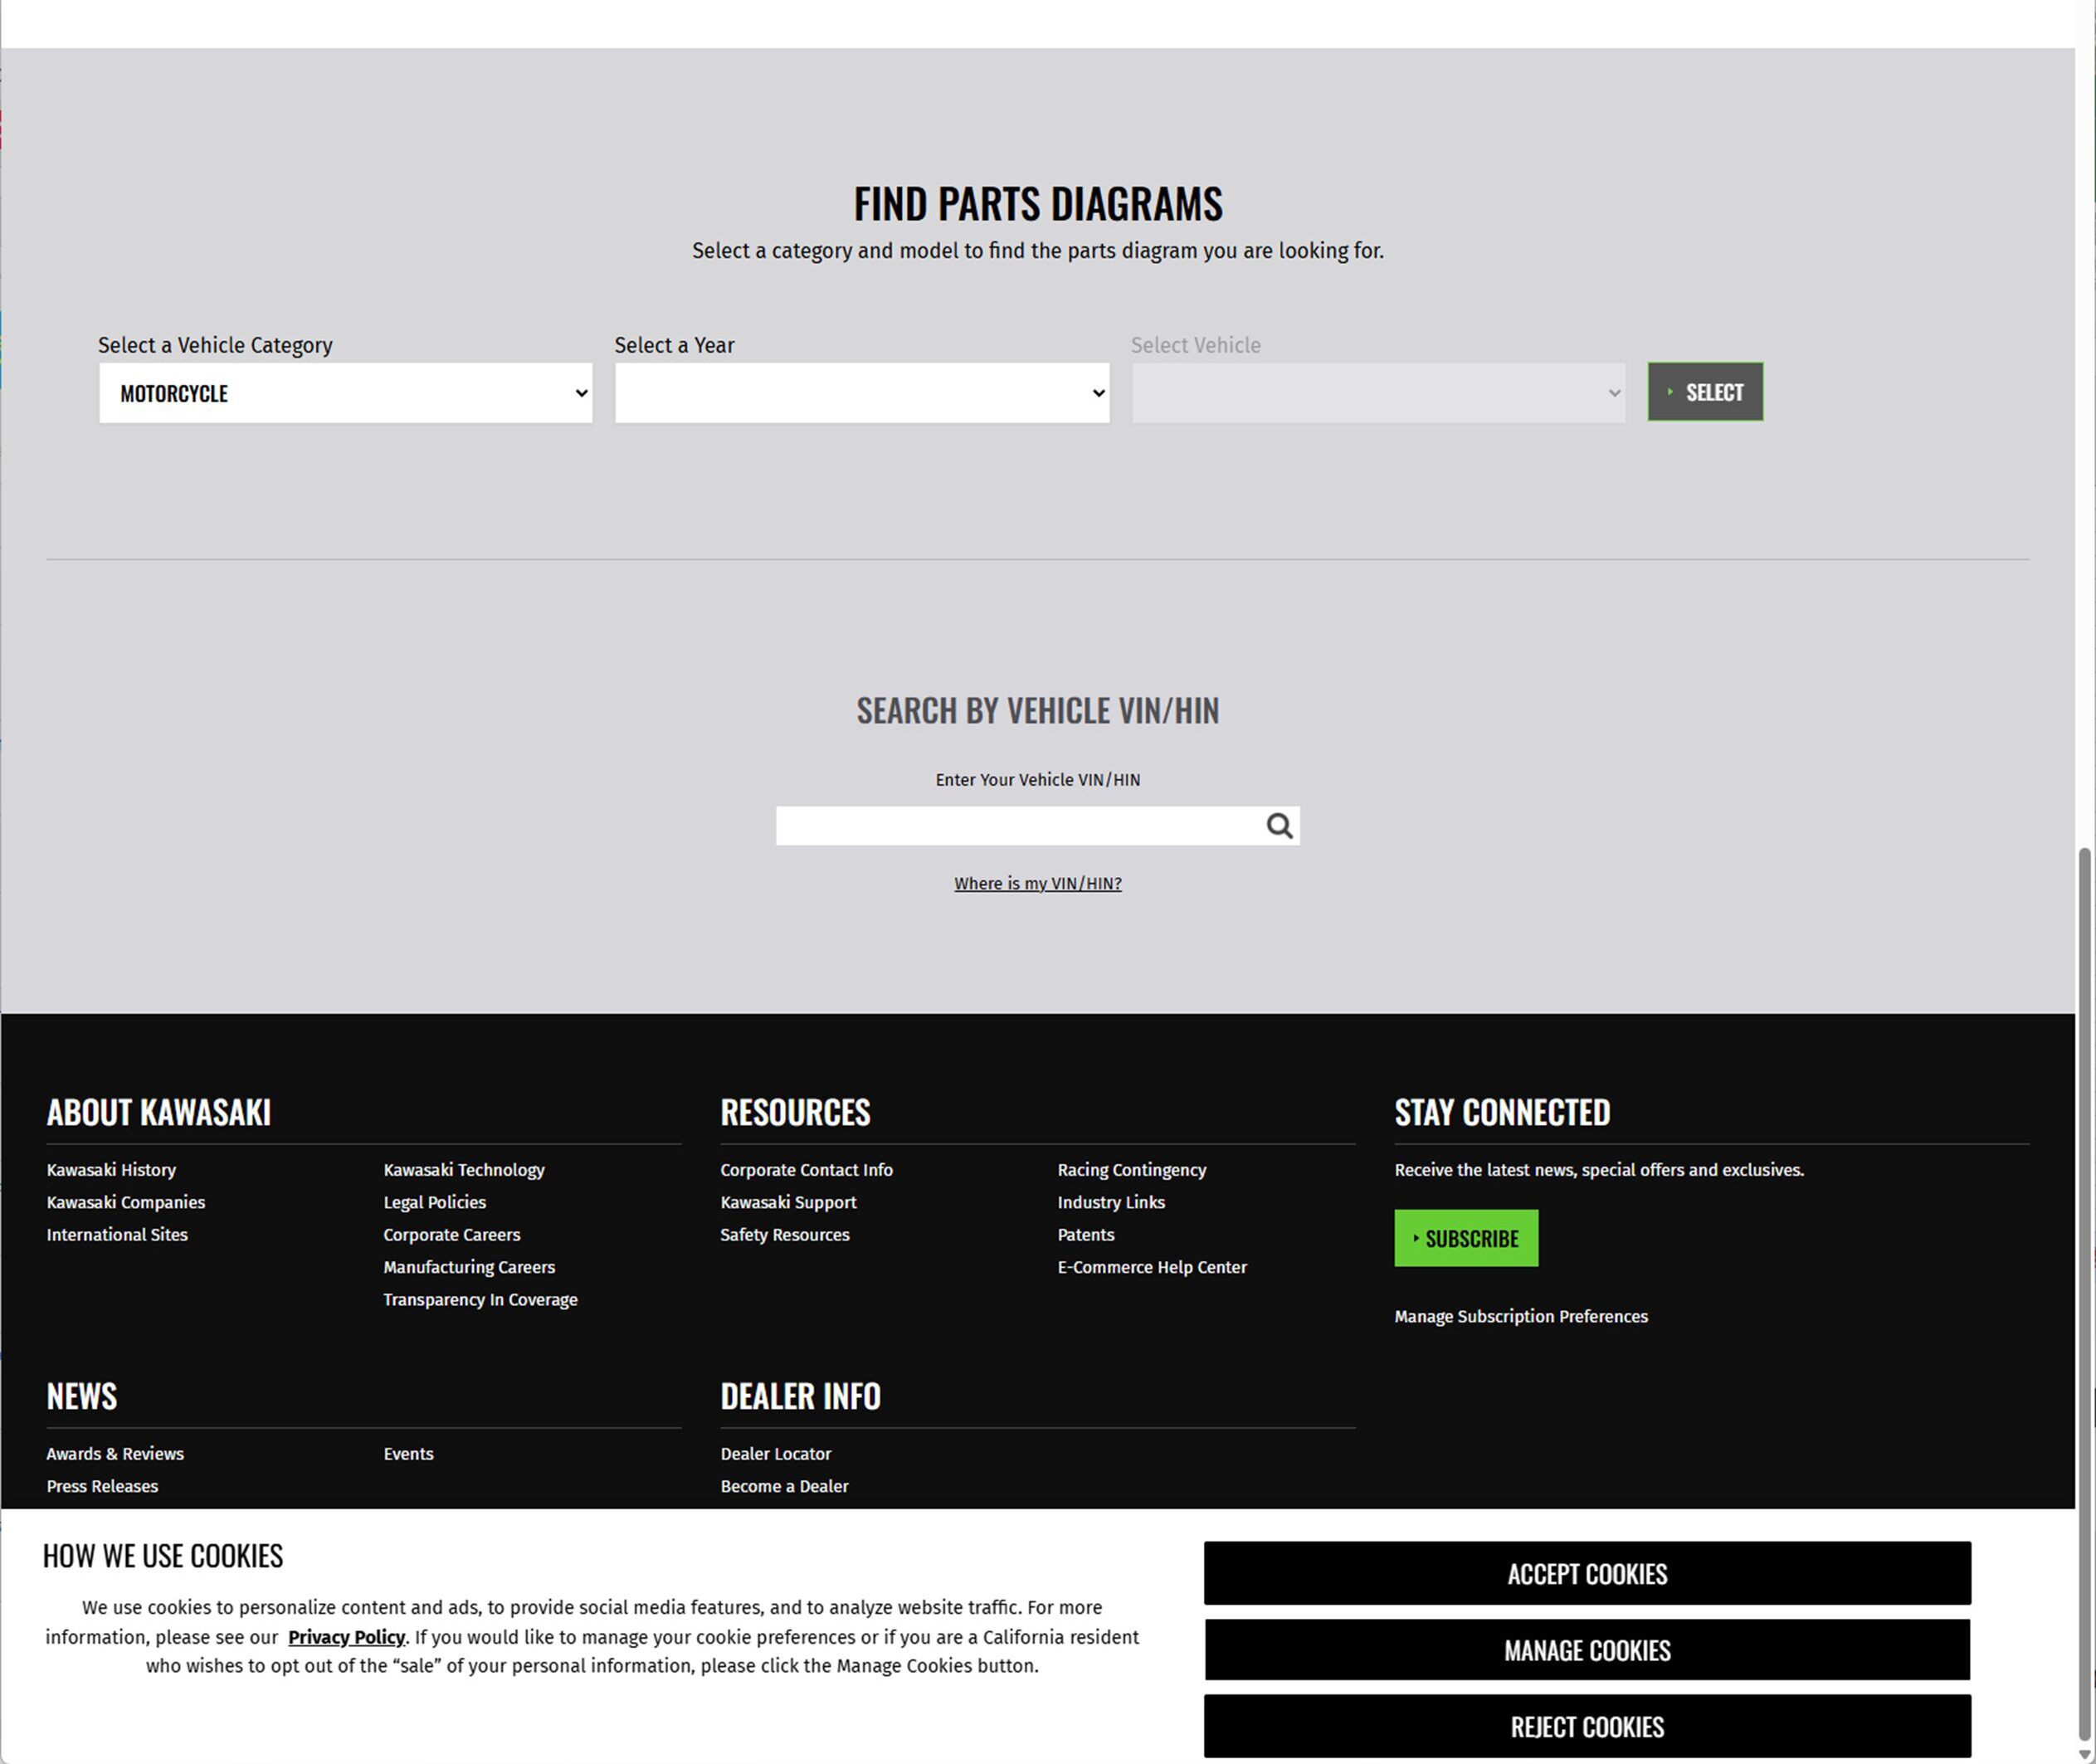2096x1764 pixels.
Task: Open Manage Cookies settings
Action: point(1586,1650)
